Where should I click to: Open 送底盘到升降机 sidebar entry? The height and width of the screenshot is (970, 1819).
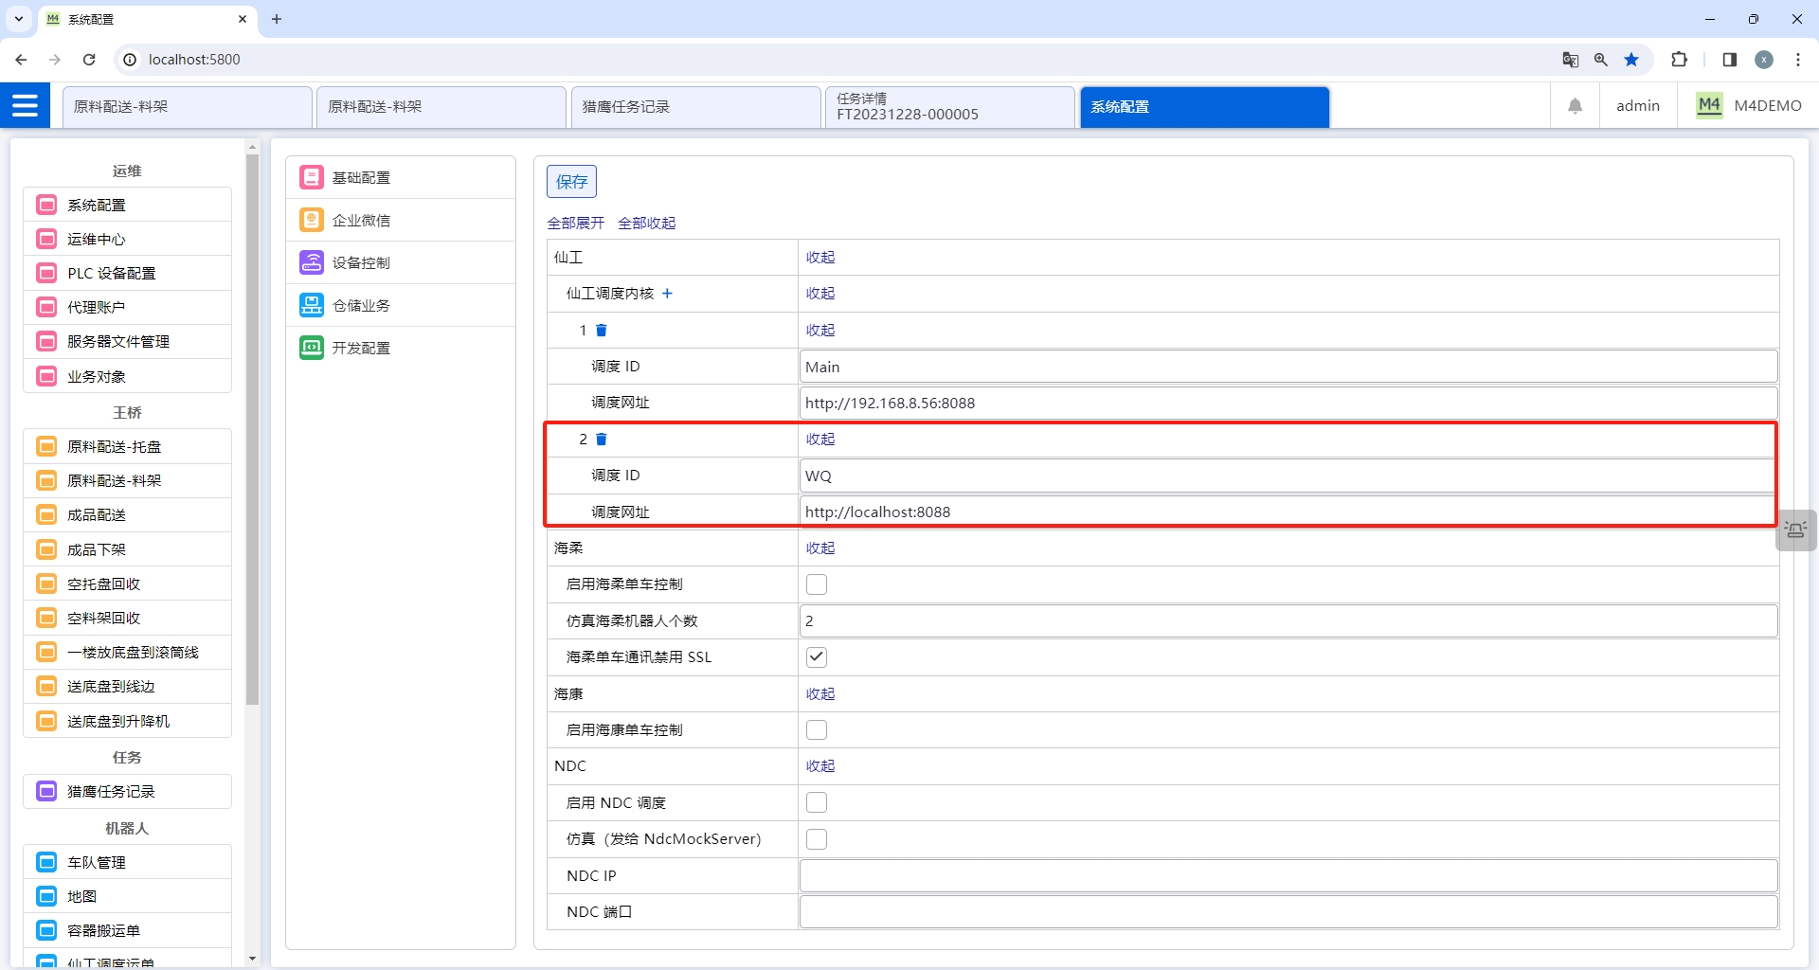[127, 721]
